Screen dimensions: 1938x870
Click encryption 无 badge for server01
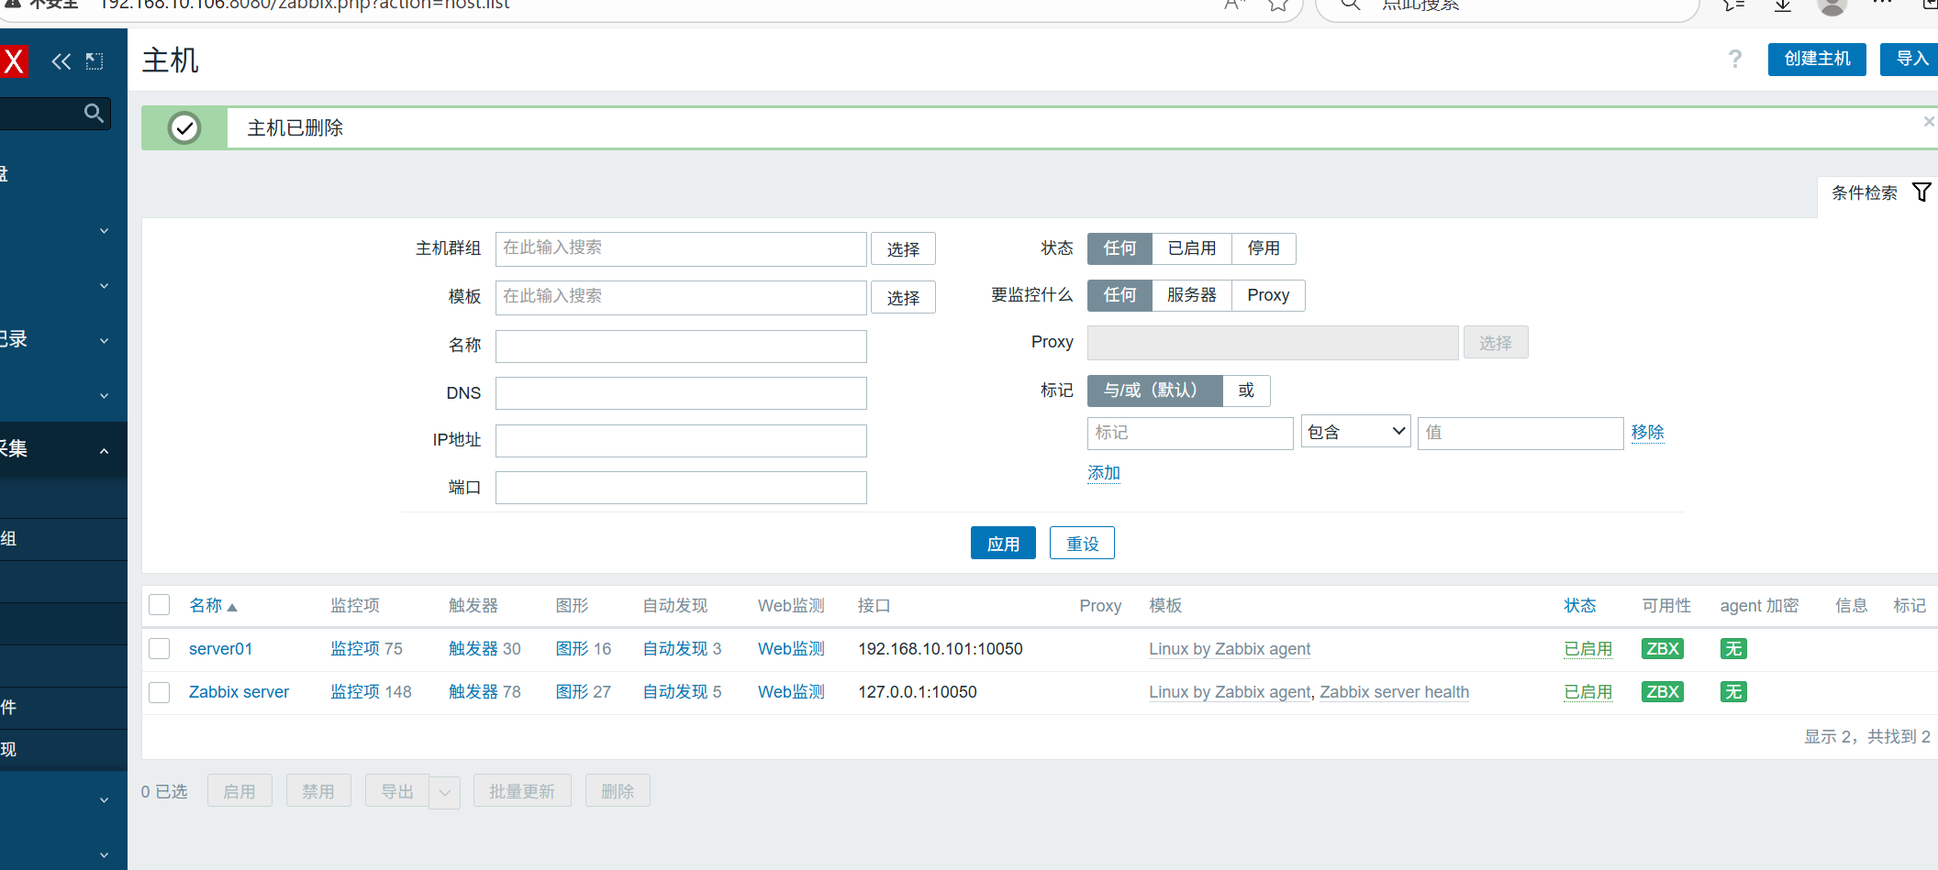[x=1733, y=649]
